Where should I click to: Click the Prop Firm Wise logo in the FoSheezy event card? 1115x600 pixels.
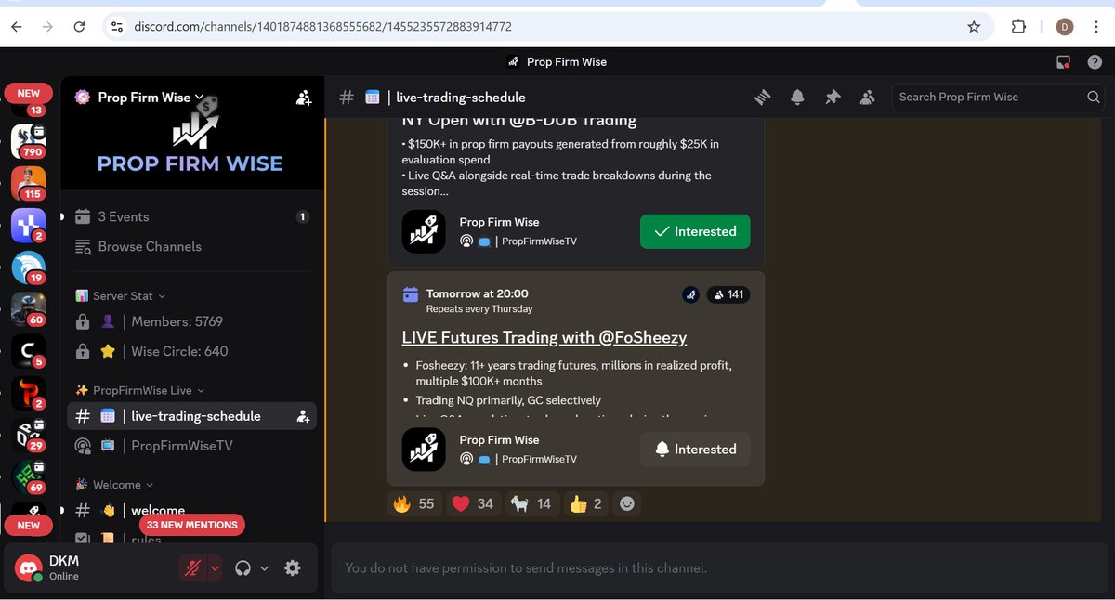click(x=424, y=449)
